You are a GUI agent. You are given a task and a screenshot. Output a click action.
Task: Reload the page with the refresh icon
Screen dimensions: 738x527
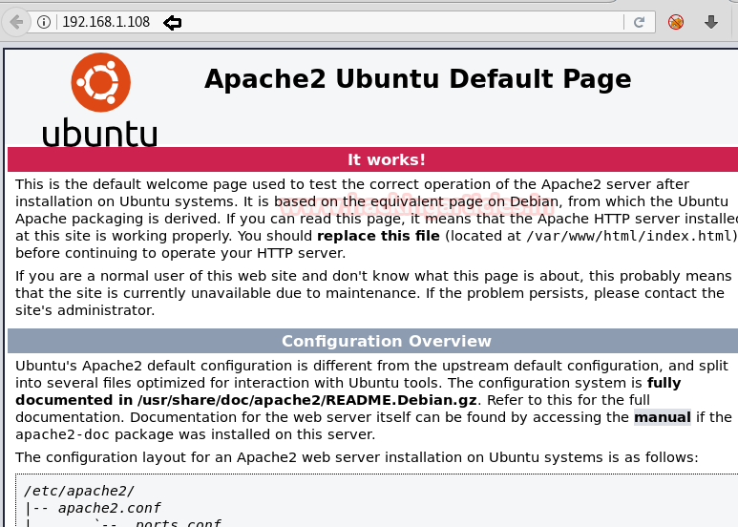[639, 22]
